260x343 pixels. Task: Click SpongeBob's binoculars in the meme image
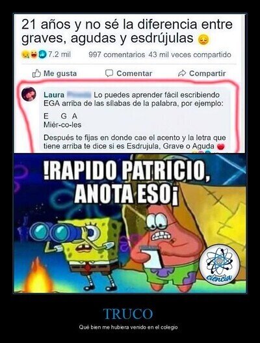point(57,232)
